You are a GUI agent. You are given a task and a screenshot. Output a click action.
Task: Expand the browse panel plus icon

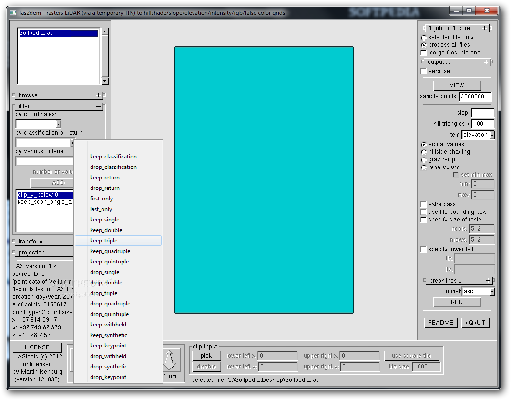pyautogui.click(x=98, y=95)
